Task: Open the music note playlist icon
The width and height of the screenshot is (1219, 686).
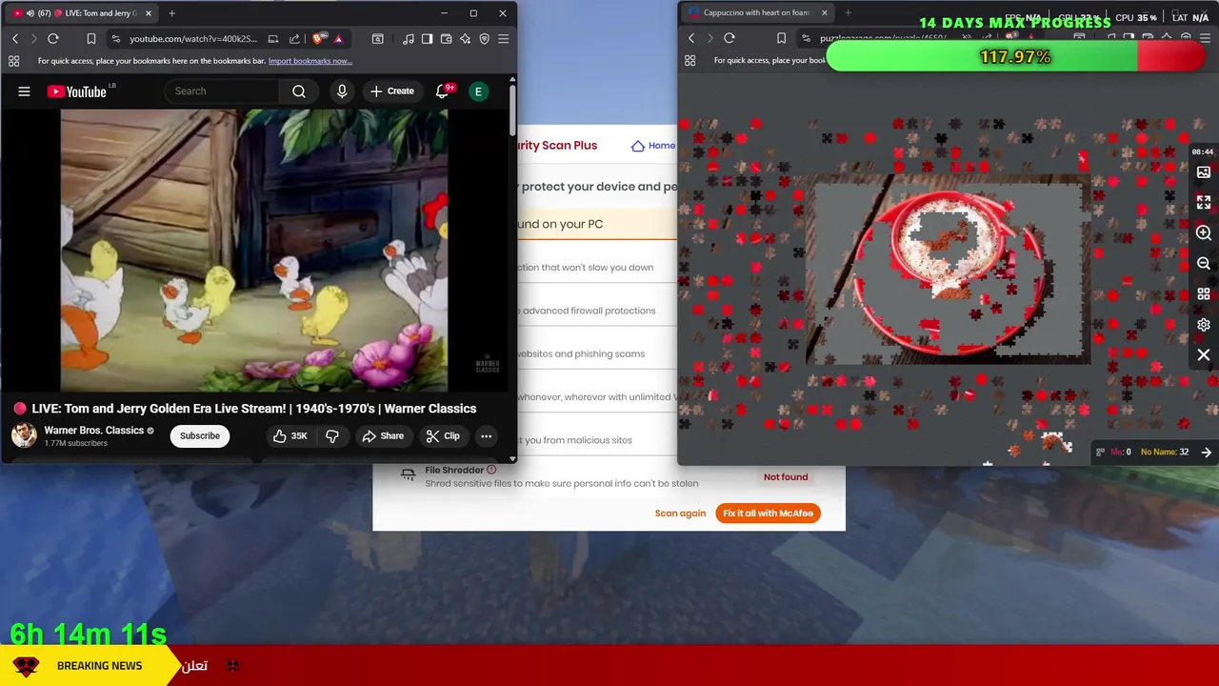Action: pos(409,39)
